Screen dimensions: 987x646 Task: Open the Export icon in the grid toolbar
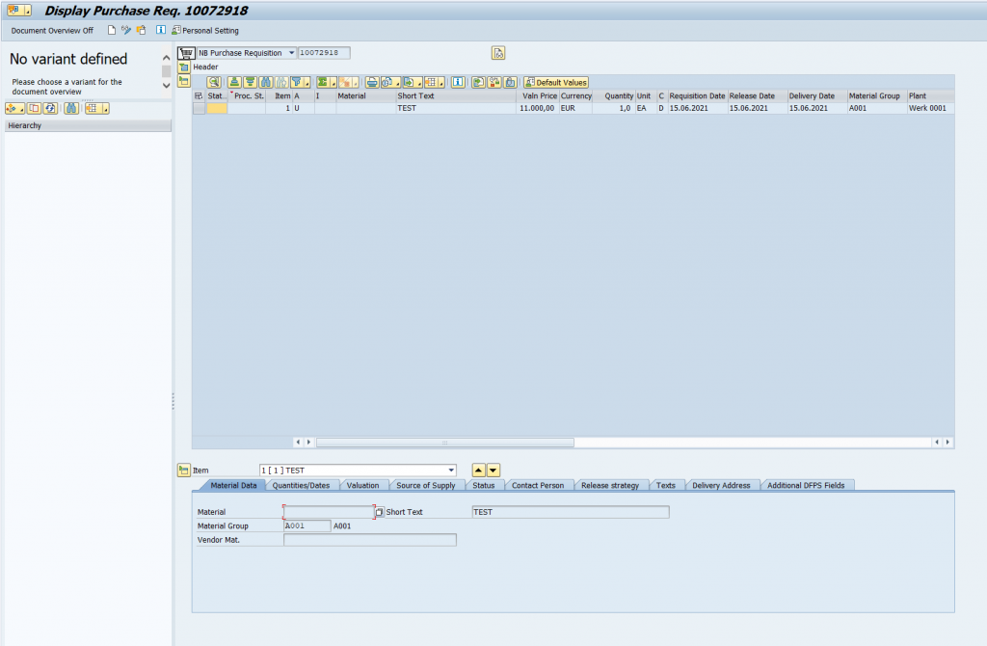tap(412, 83)
